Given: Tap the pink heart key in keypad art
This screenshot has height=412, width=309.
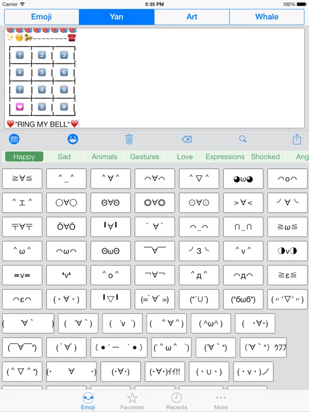Looking at the screenshot, I should (20, 107).
